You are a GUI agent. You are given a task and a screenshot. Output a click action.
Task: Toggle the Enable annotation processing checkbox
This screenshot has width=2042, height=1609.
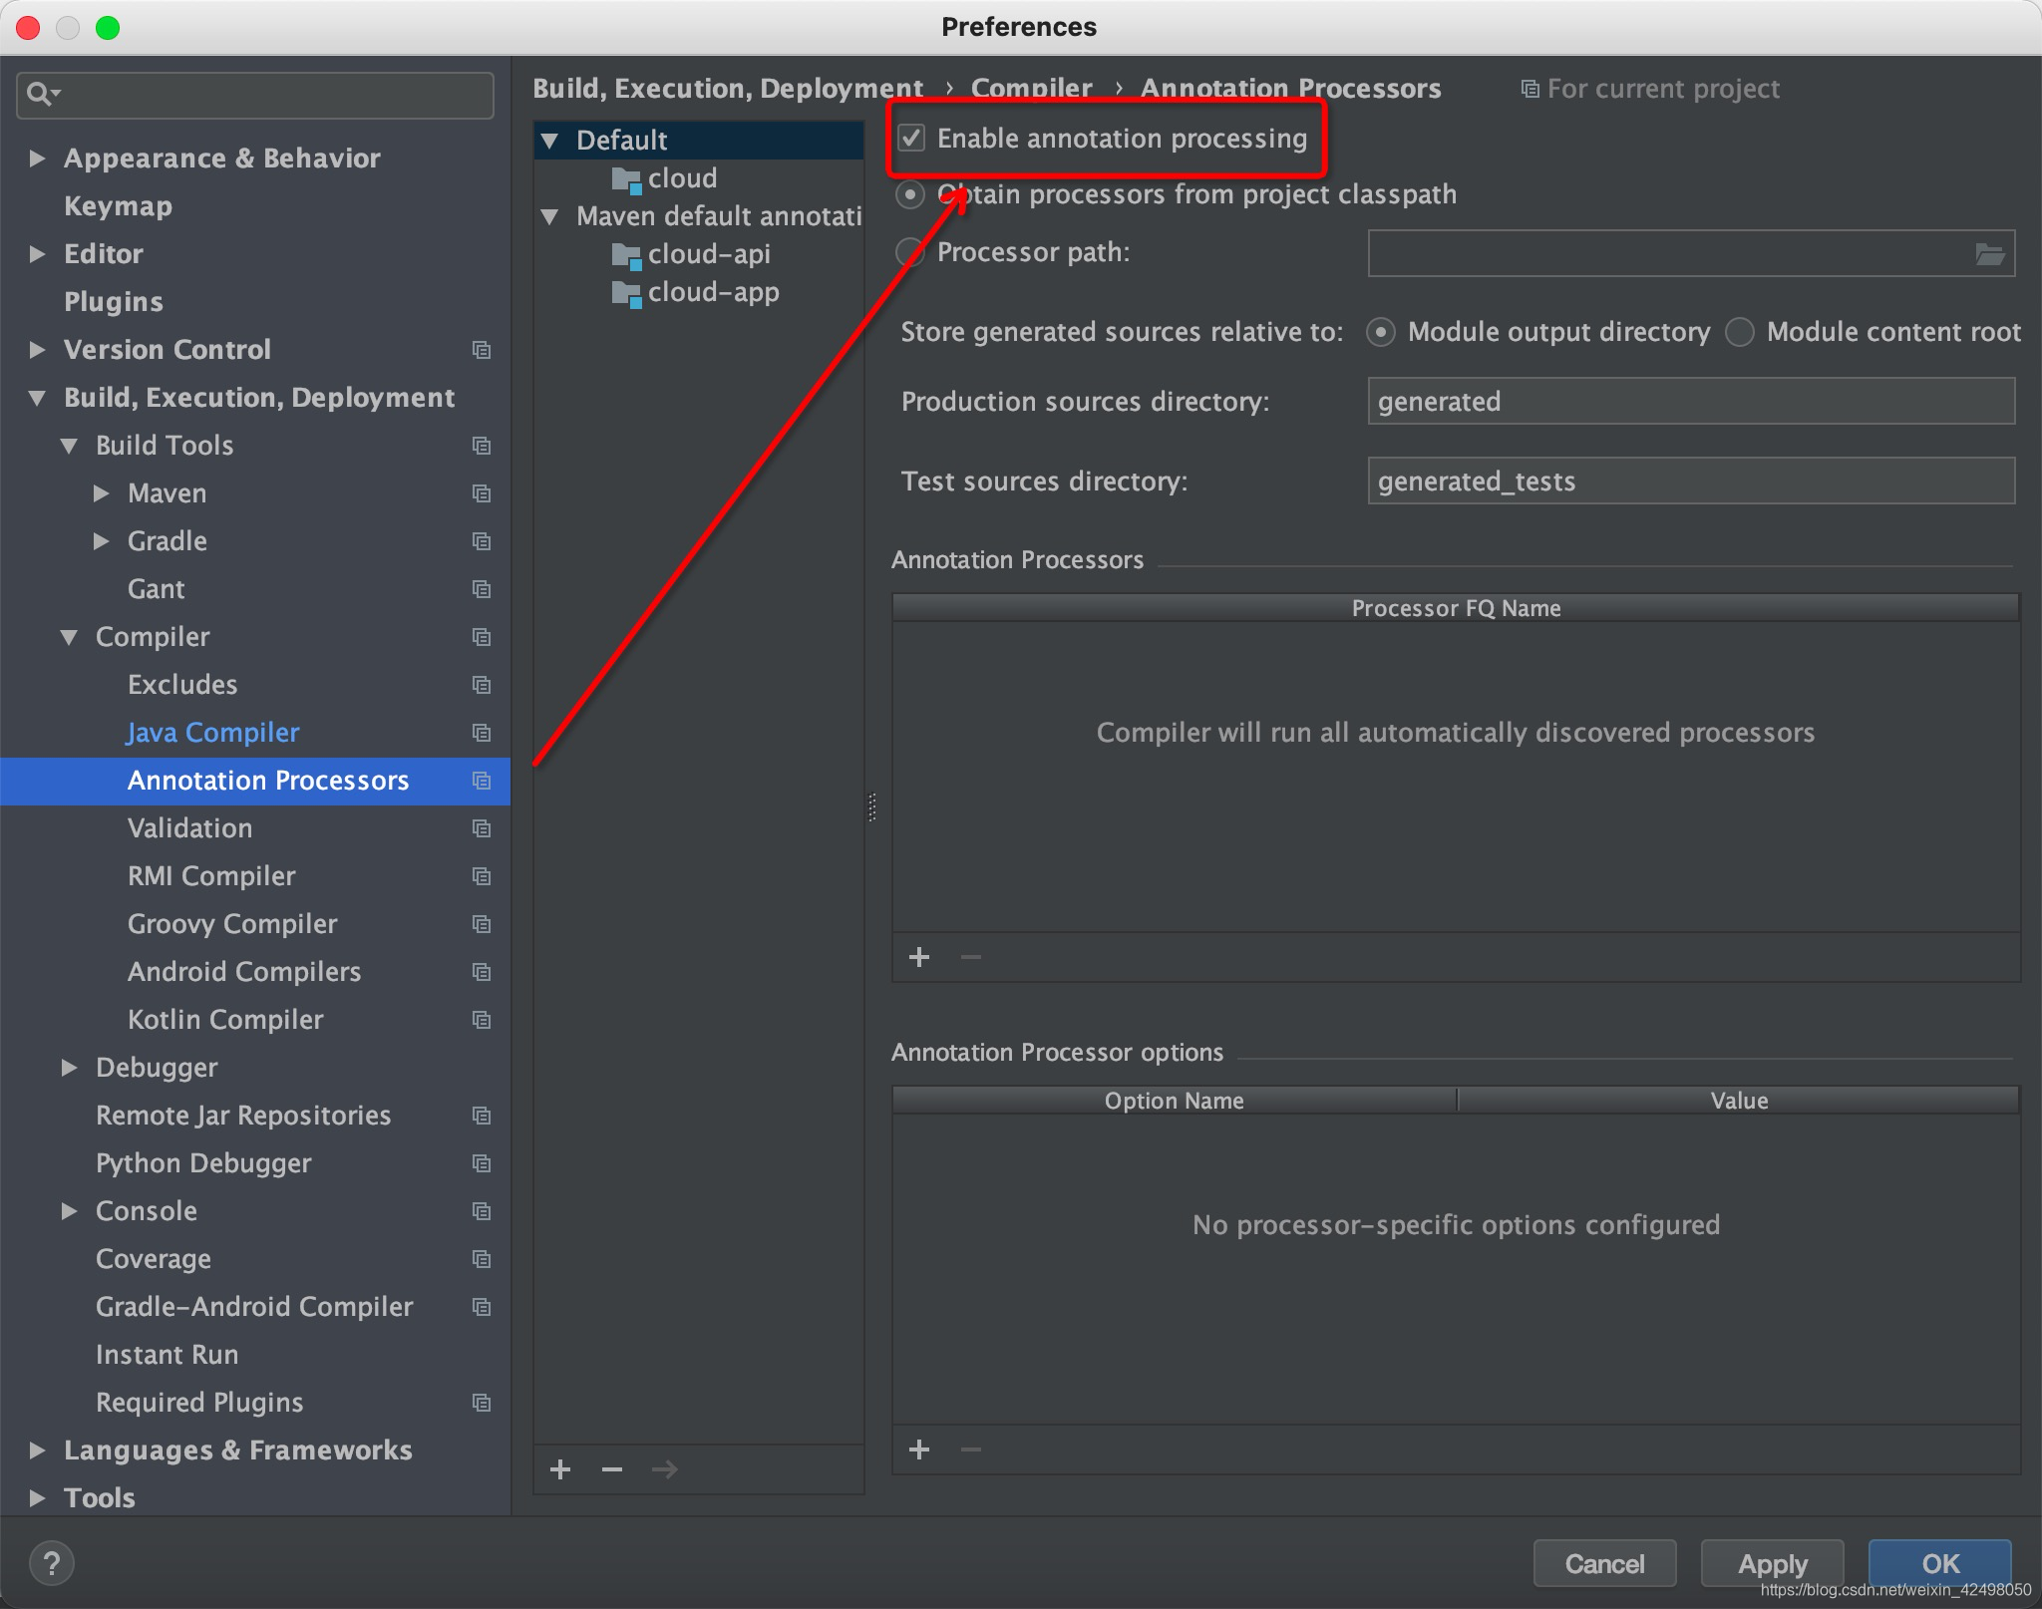[x=912, y=138]
